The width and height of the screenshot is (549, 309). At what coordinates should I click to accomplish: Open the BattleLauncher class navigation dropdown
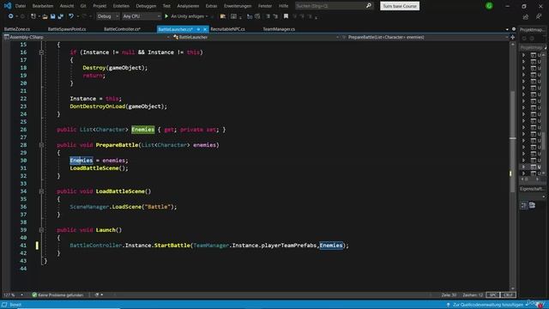(x=256, y=37)
